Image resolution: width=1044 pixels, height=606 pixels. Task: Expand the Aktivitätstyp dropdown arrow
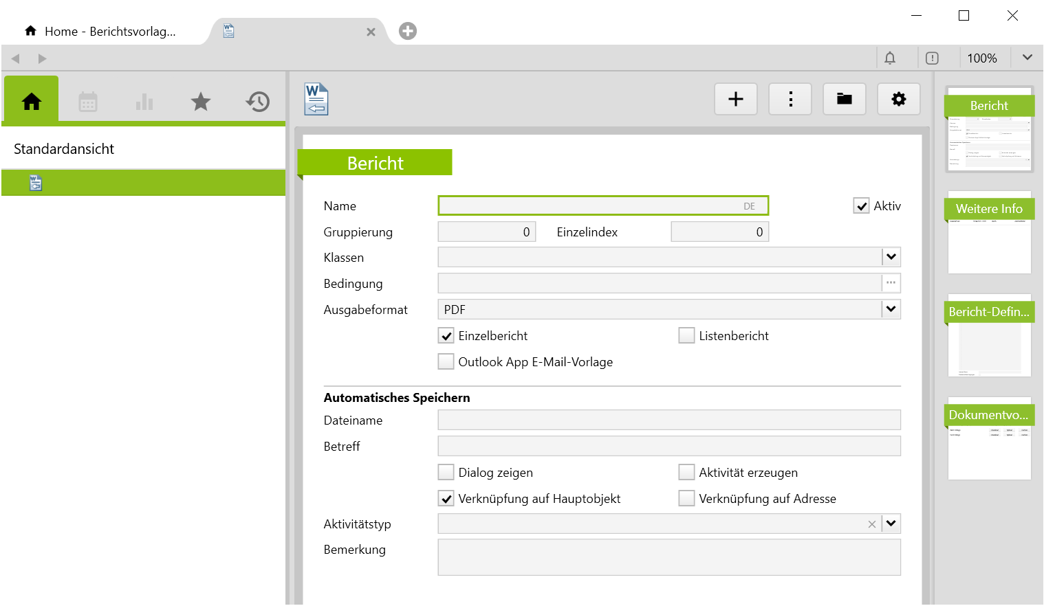pos(891,524)
